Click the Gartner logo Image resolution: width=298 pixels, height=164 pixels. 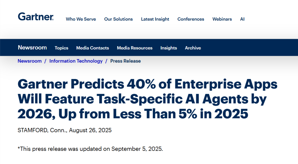point(36,17)
